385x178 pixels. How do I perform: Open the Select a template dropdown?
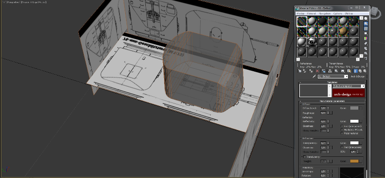coord(348,86)
